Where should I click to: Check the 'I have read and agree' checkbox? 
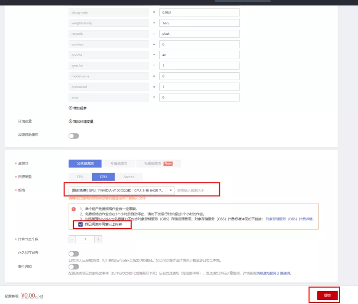coord(81,224)
